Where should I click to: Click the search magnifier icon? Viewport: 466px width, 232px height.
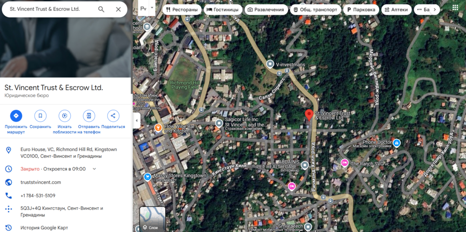(x=101, y=9)
